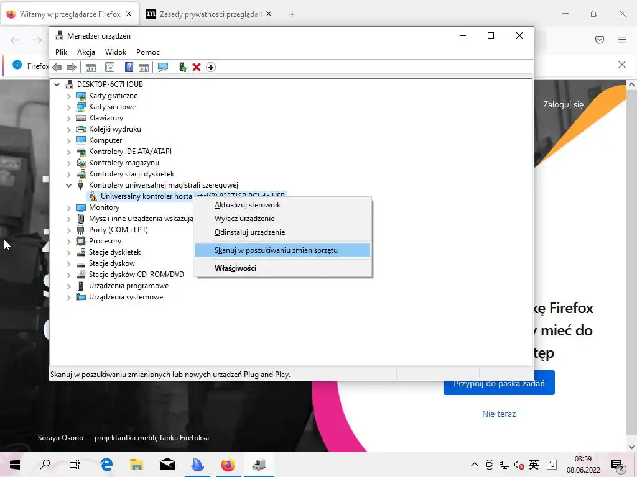
Task: Expand the Urządzenia systemowe node
Action: [x=68, y=298]
